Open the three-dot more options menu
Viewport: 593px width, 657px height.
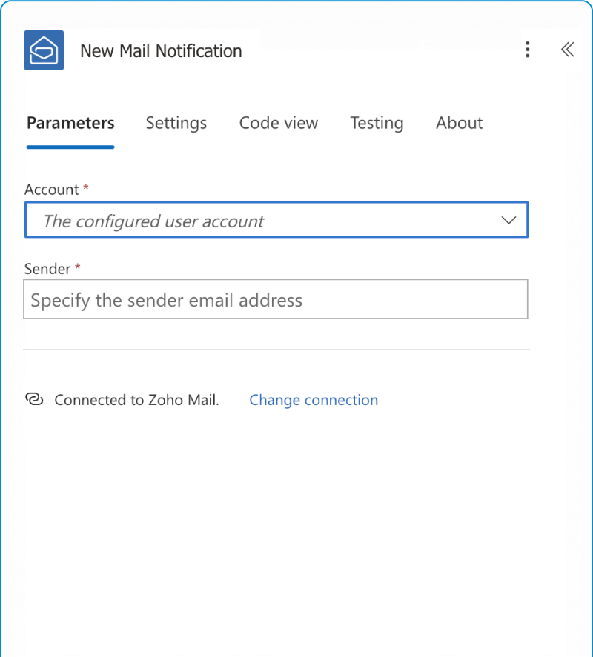click(527, 50)
